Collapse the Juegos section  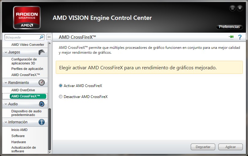pyautogui.click(x=6, y=52)
